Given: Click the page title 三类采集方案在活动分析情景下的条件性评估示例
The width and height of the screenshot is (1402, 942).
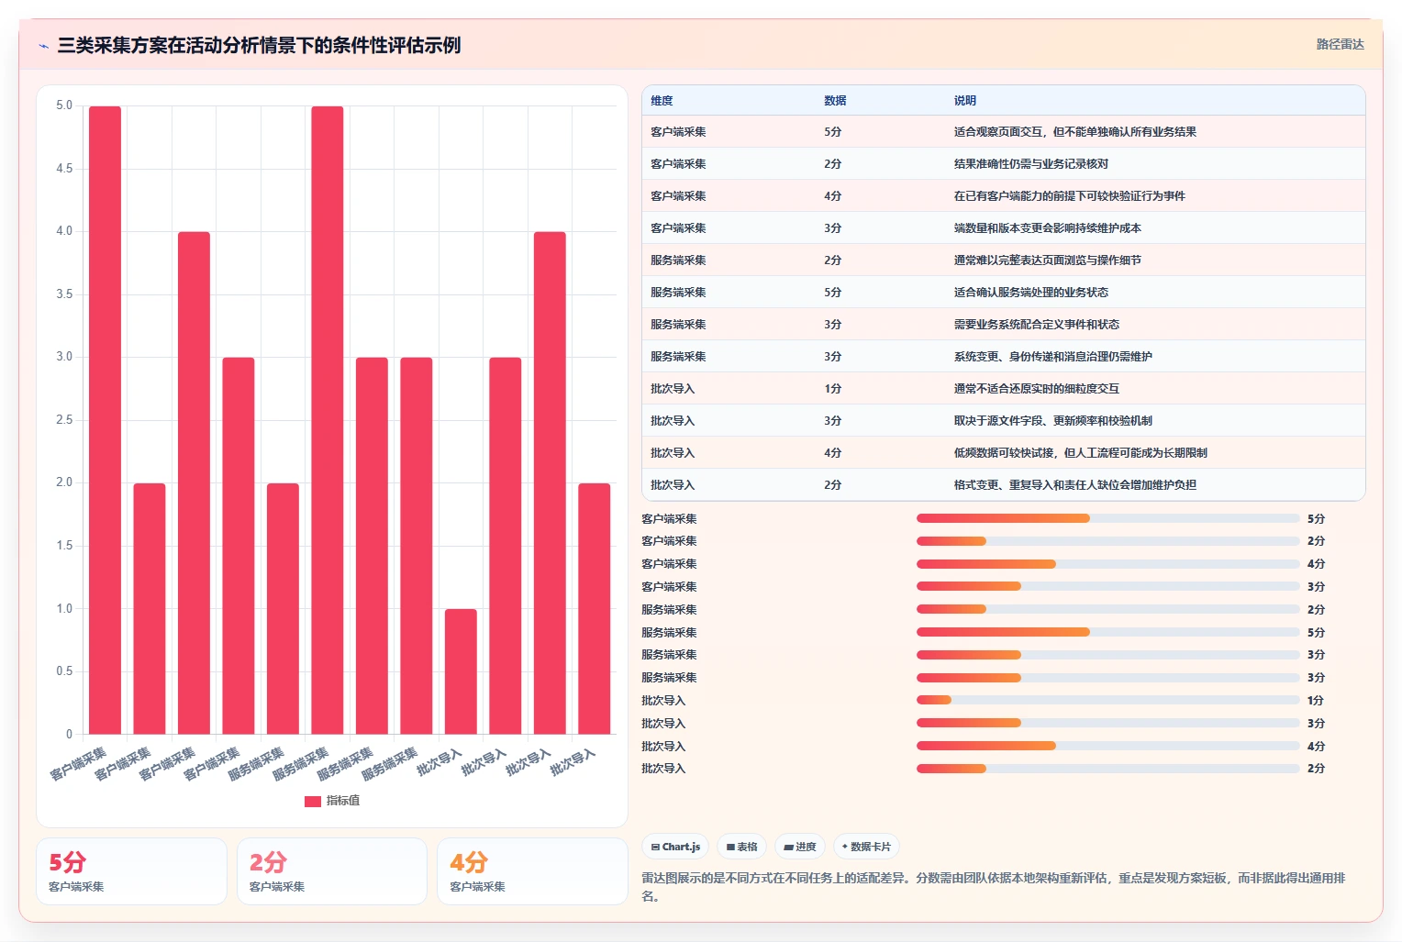Looking at the screenshot, I should pyautogui.click(x=259, y=45).
